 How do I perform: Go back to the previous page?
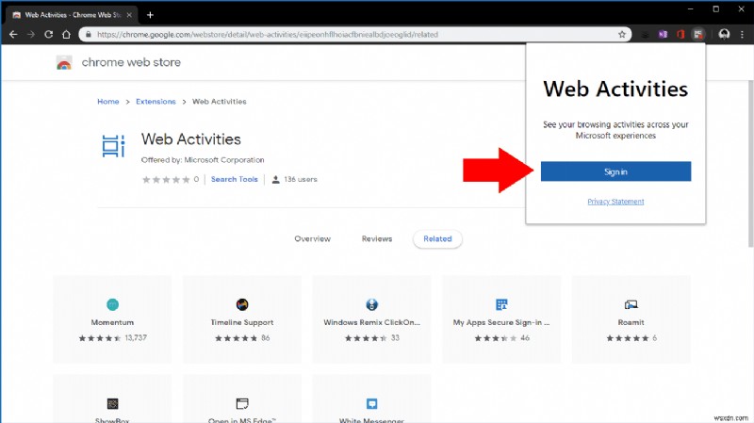click(13, 35)
